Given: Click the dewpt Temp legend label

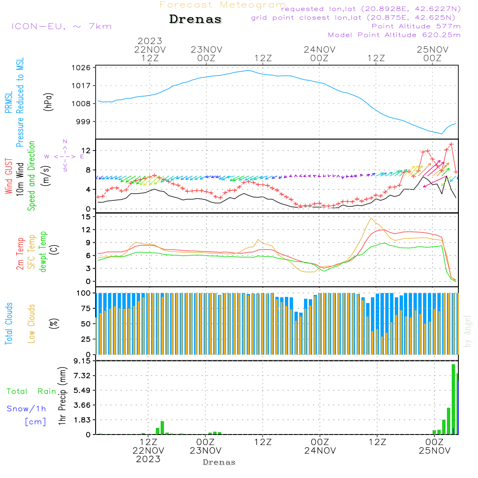Looking at the screenshot, I should point(43,252).
